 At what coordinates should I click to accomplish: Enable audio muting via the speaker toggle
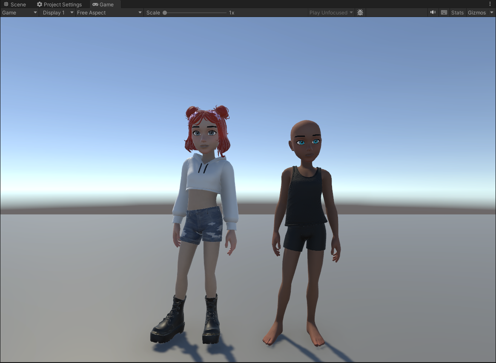tap(433, 12)
